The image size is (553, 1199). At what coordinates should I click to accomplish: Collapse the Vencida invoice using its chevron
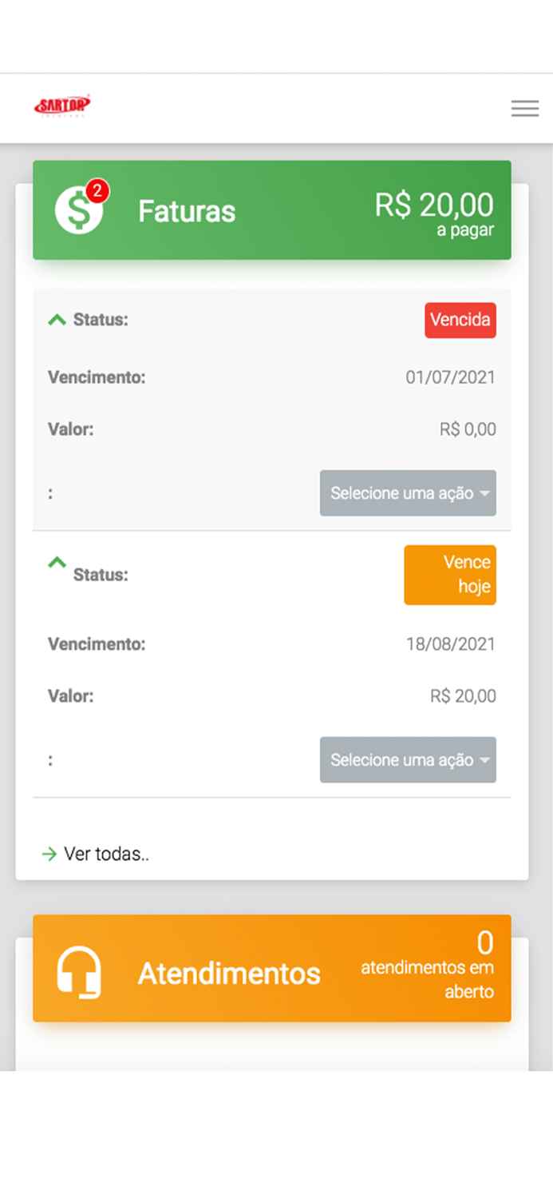pos(57,318)
